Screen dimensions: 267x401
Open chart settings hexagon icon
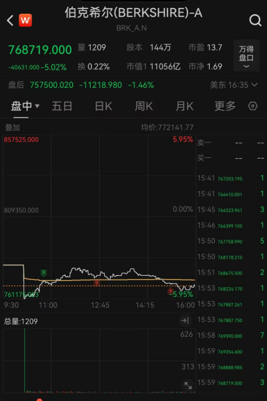pos(253,106)
